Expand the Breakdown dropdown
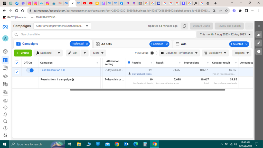This screenshot has width=263, height=148. [x=215, y=53]
